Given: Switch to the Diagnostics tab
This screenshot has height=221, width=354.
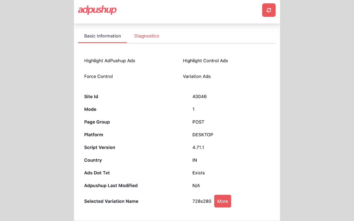Looking at the screenshot, I should click(147, 36).
